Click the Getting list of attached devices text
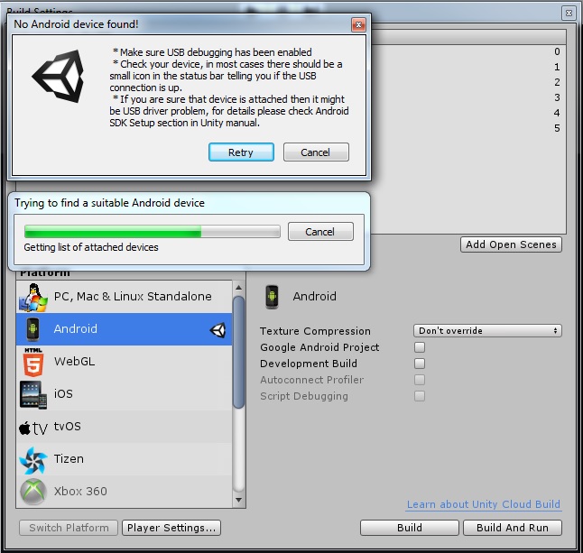This screenshot has width=583, height=553. point(91,247)
